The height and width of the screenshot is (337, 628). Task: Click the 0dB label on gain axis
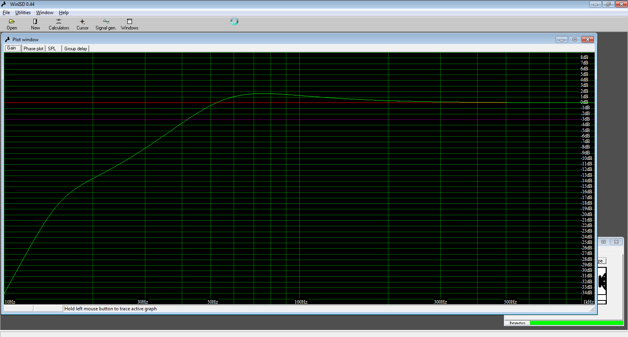[584, 102]
